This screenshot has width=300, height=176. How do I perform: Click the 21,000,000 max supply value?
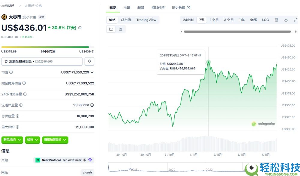(x=85, y=127)
